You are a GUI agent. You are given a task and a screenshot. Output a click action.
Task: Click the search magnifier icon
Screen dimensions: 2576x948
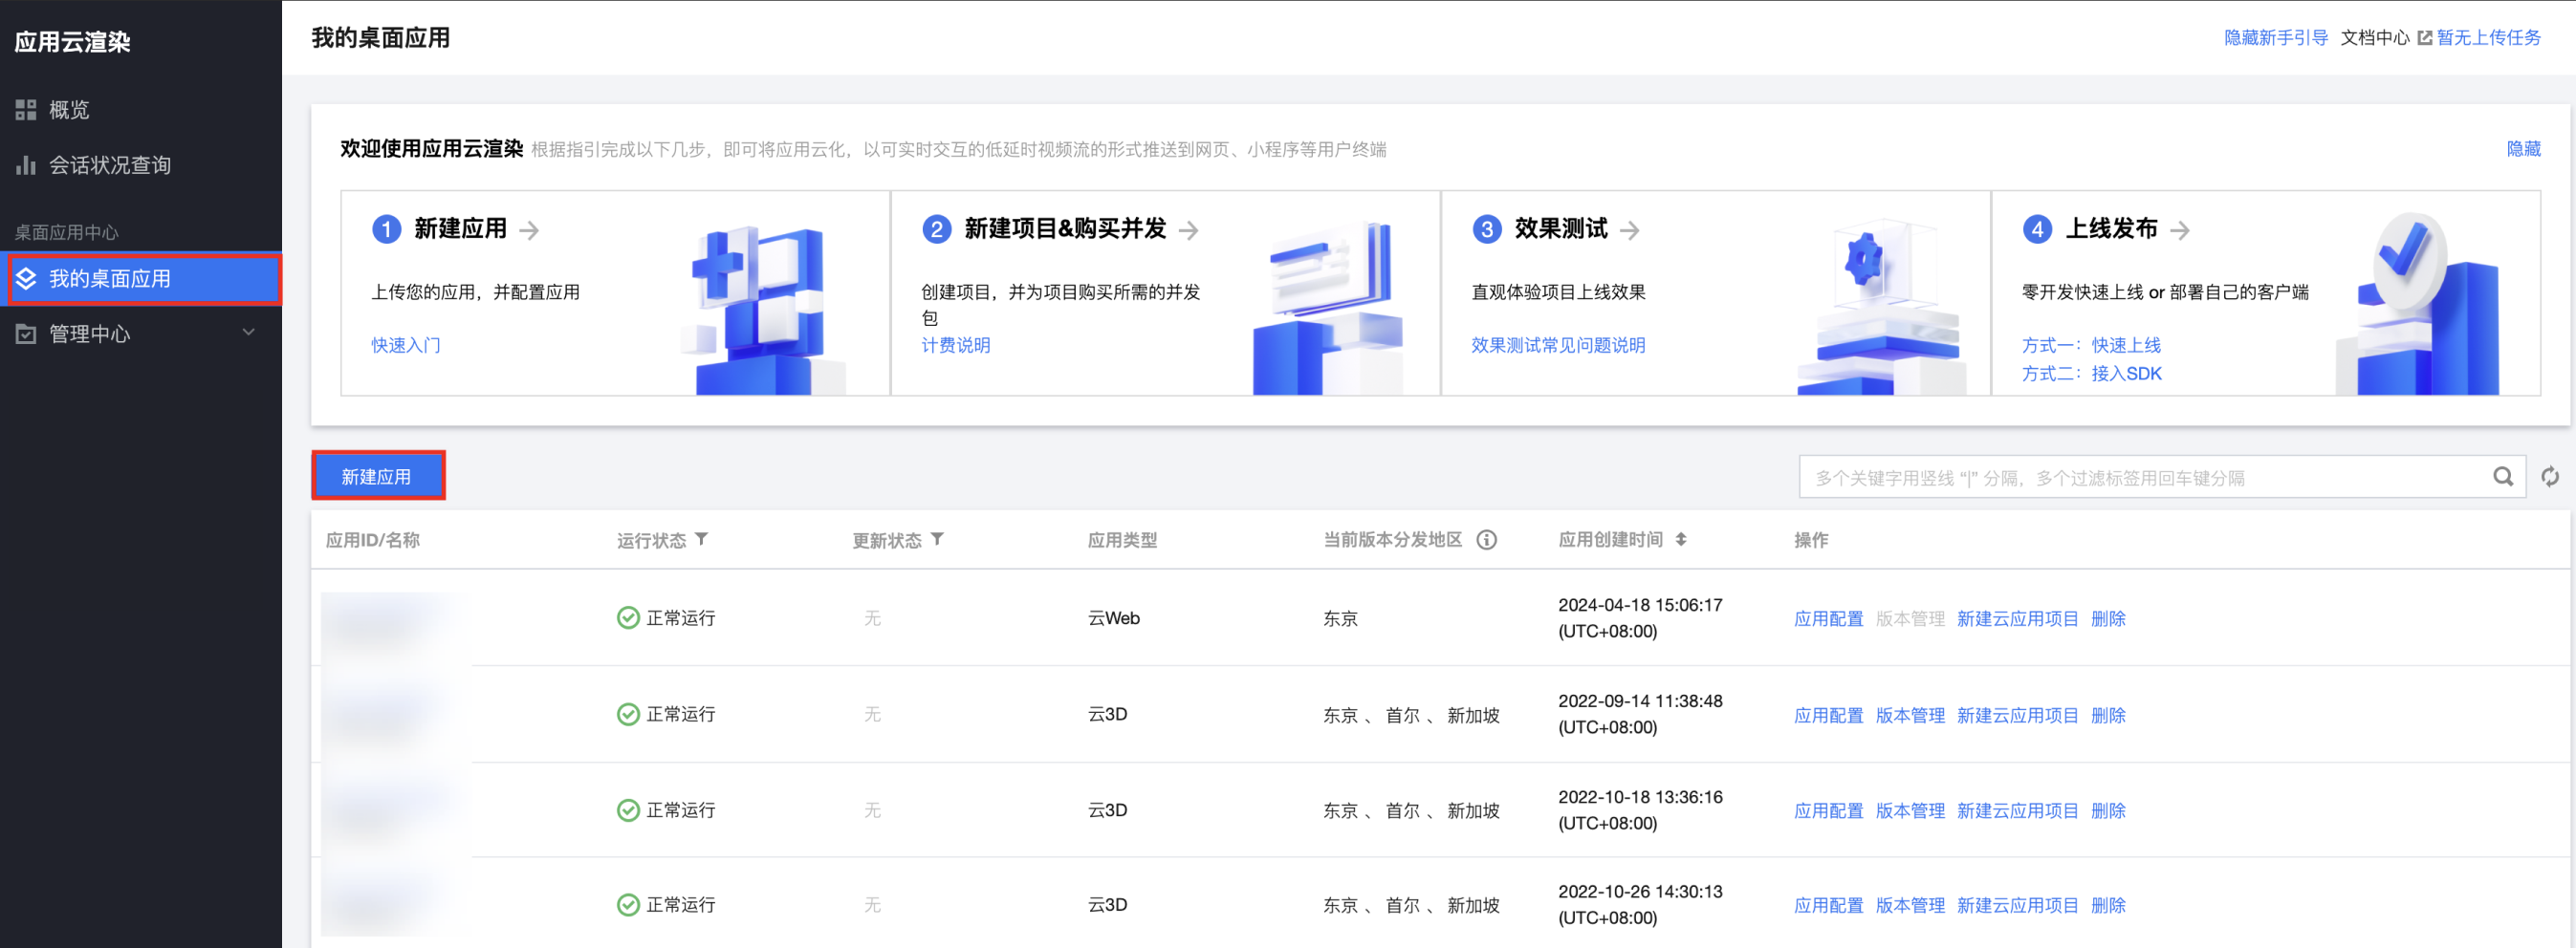[2502, 477]
